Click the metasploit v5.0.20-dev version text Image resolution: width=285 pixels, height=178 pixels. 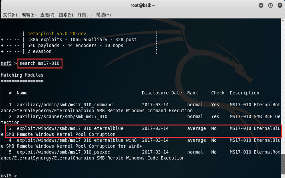point(57,34)
